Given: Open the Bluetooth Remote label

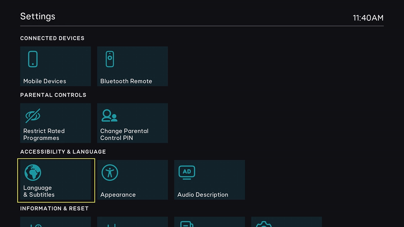Looking at the screenshot, I should pos(126,81).
